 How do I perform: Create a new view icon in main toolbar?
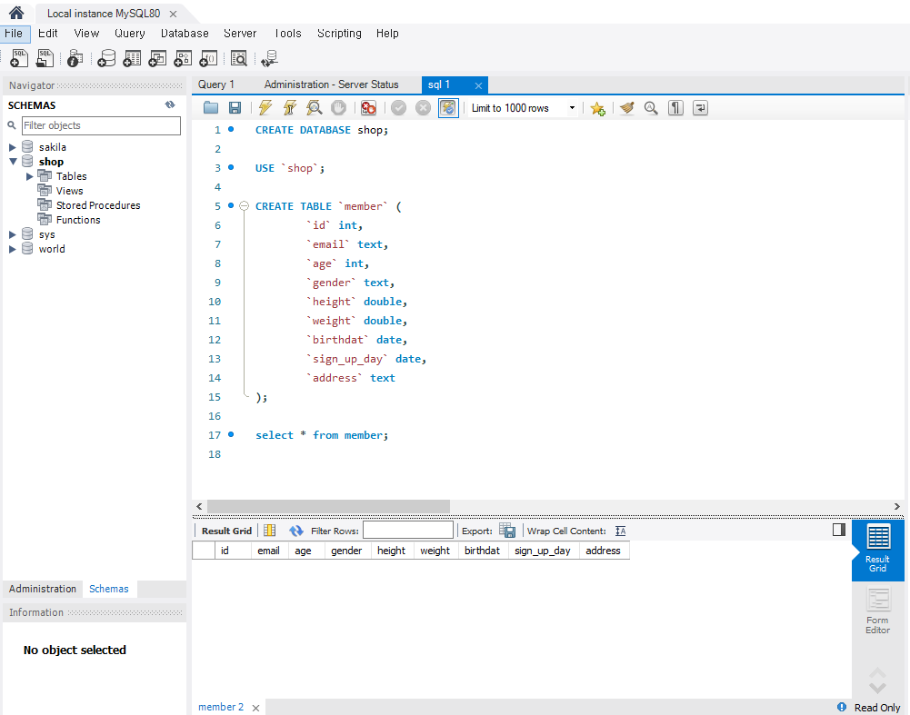[157, 58]
